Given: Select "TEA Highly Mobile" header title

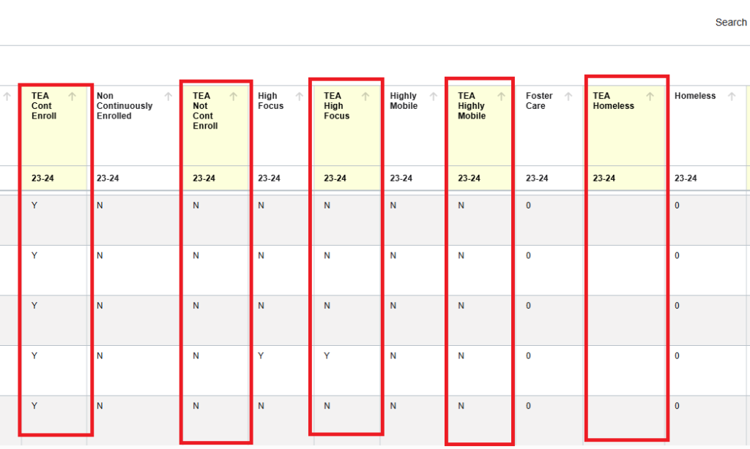Looking at the screenshot, I should [x=472, y=106].
